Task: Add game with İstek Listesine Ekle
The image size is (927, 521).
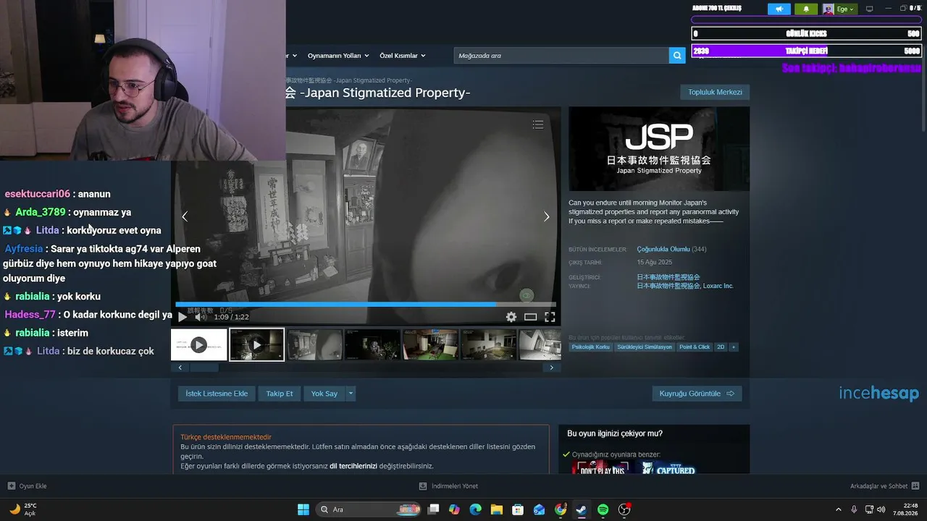Action: (x=217, y=394)
